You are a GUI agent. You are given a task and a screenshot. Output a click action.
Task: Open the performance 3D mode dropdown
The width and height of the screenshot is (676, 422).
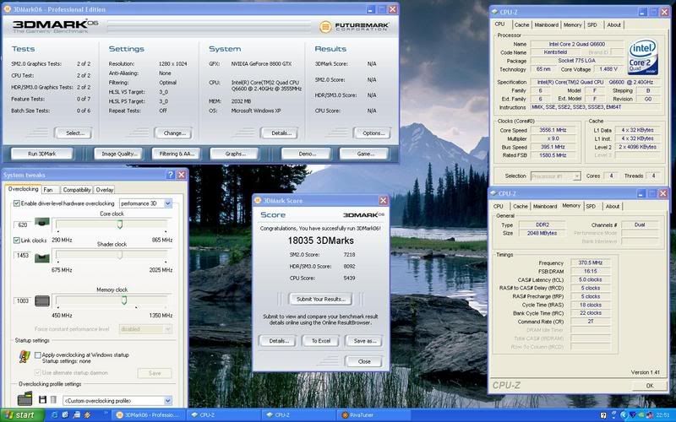coord(169,203)
